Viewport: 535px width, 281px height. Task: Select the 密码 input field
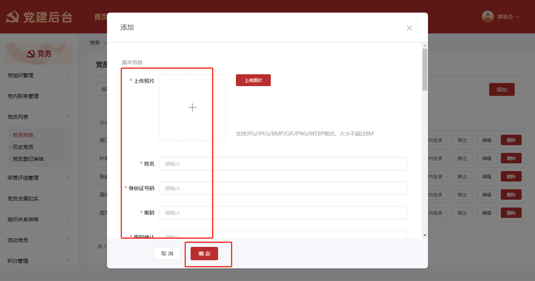(x=282, y=213)
